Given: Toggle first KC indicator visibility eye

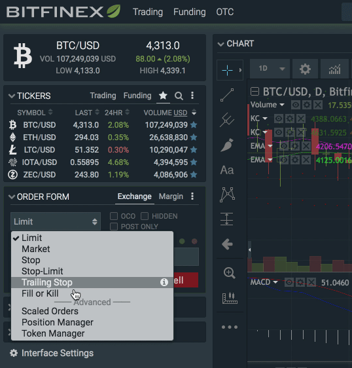Looking at the screenshot, I should tap(278, 119).
